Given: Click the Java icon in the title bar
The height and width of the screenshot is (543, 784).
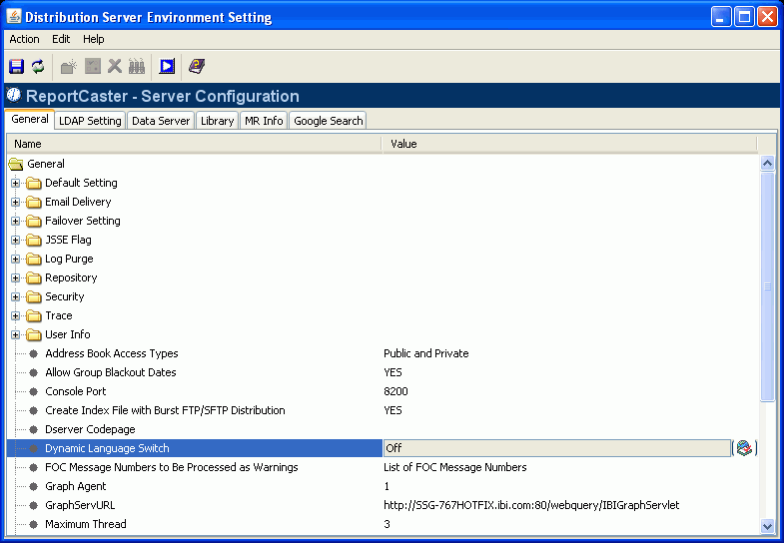Looking at the screenshot, I should point(14,17).
